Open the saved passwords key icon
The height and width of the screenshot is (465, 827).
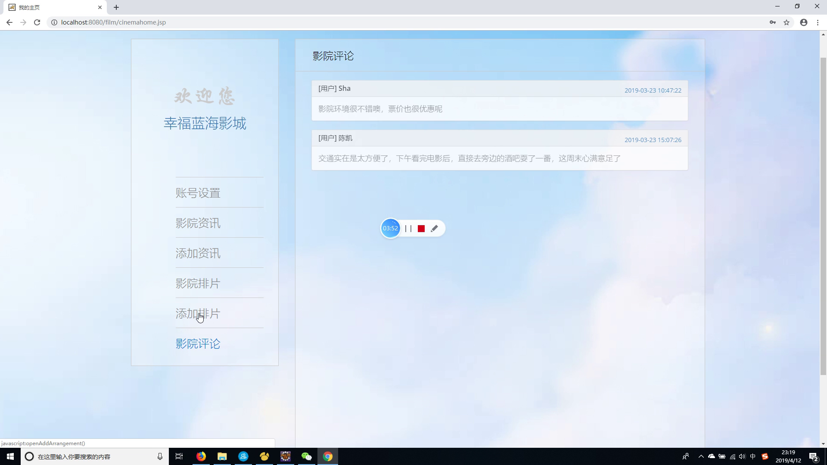[773, 22]
